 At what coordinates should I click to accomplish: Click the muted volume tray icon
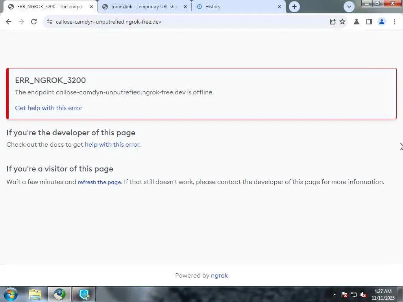coord(363,295)
